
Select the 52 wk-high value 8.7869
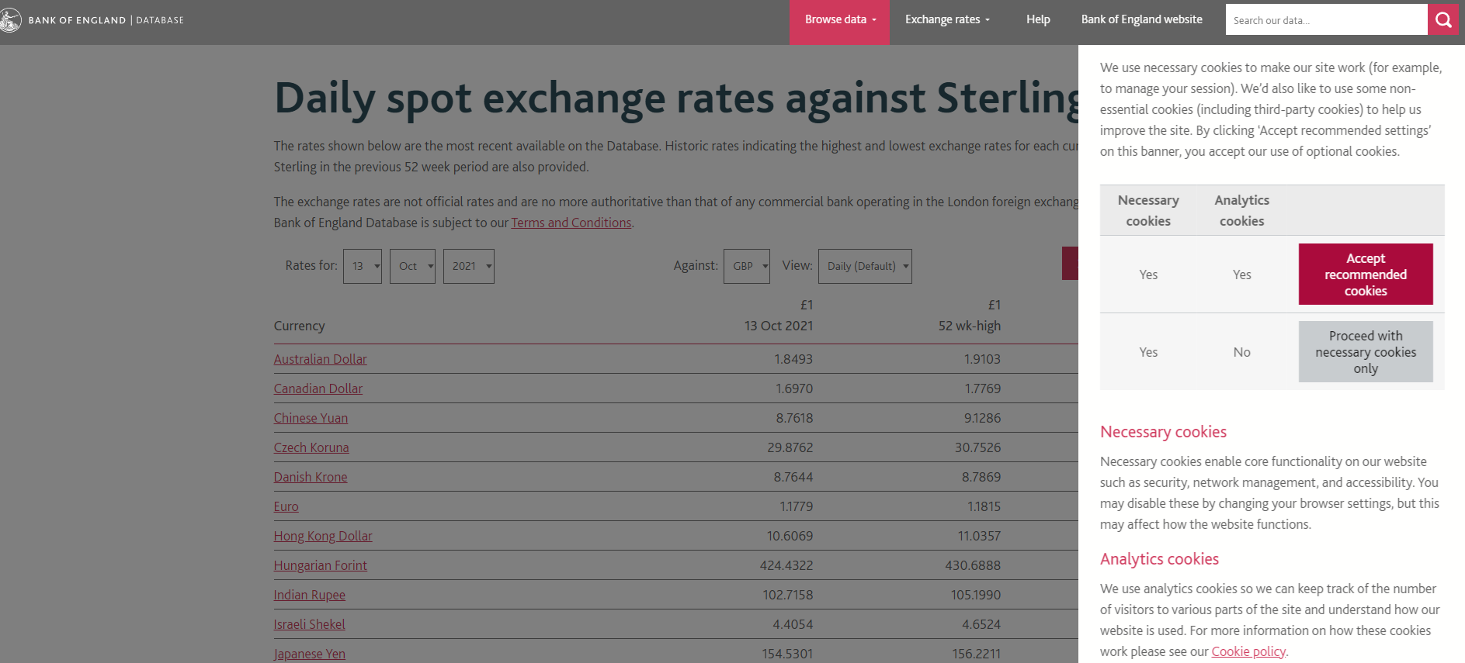click(981, 477)
